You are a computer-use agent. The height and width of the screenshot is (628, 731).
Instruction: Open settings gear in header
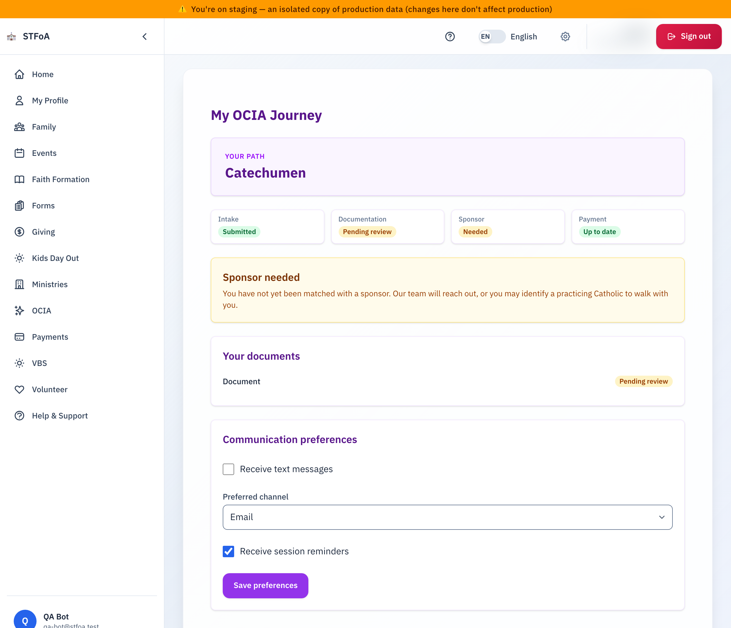click(565, 37)
